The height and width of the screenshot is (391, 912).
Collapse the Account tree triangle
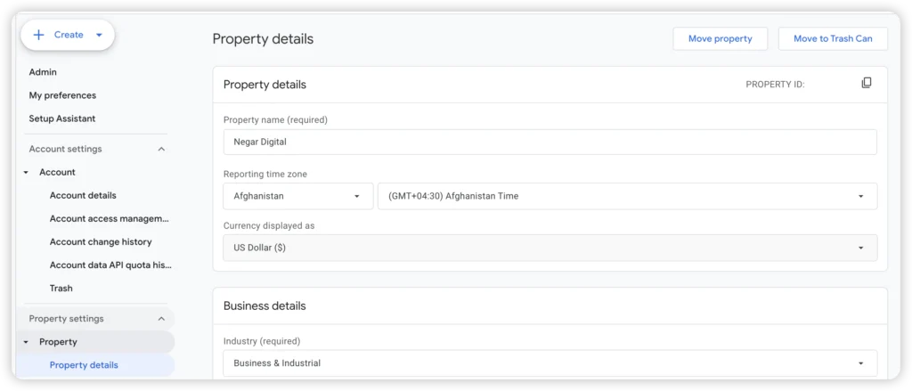[x=26, y=172]
